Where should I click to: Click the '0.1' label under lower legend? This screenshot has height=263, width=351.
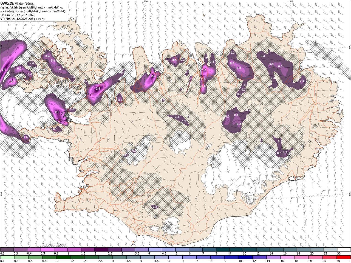pos(2,261)
